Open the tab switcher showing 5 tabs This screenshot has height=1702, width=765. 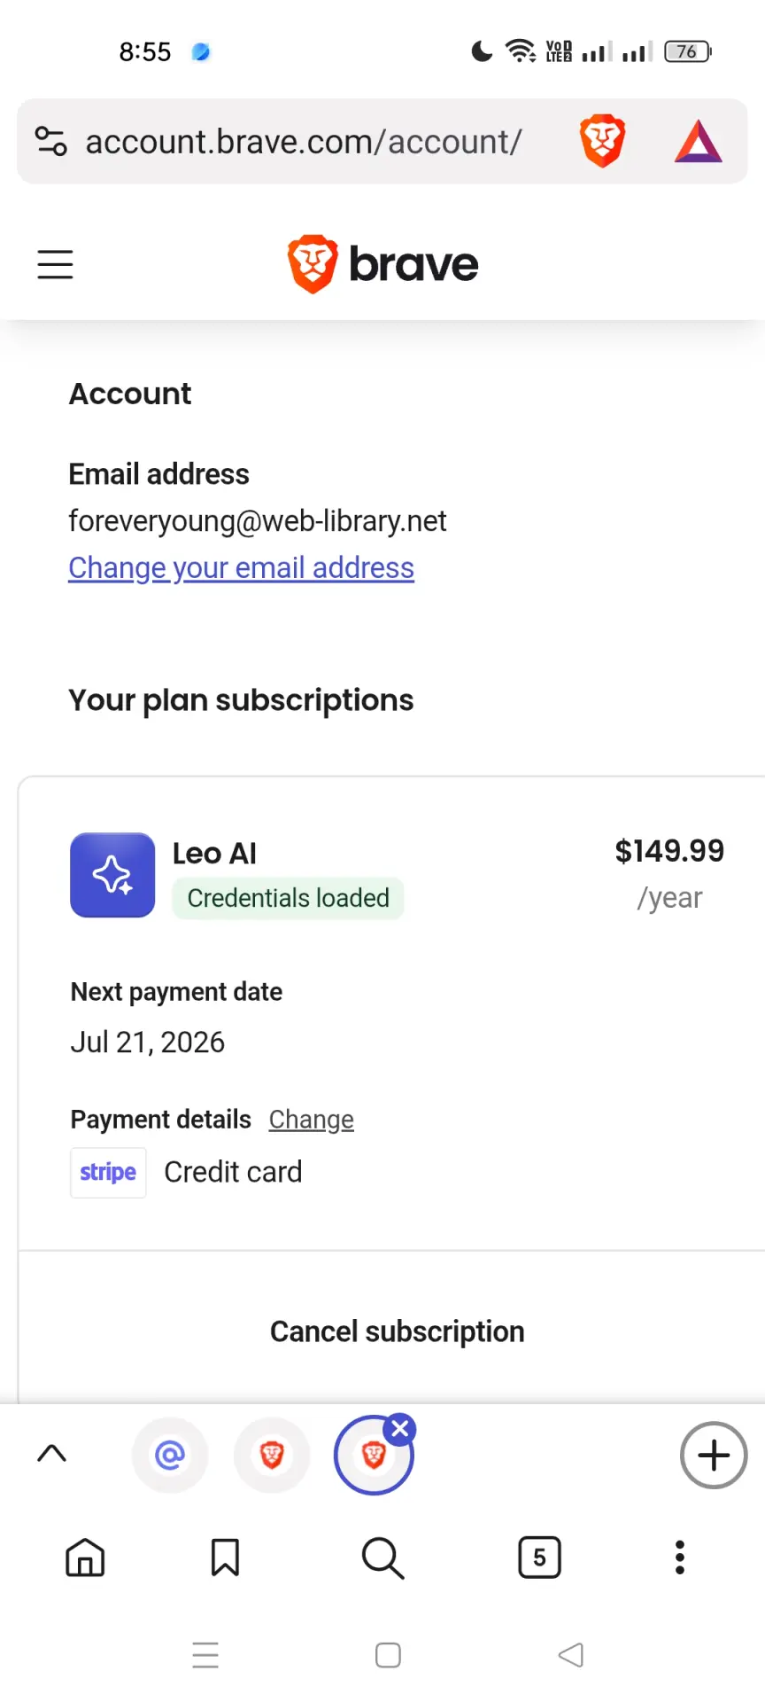click(x=539, y=1558)
